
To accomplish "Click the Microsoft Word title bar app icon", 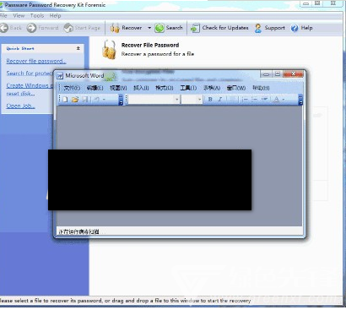I will coord(60,76).
